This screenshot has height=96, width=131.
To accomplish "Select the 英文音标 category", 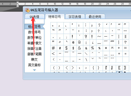I will pos(34,65).
